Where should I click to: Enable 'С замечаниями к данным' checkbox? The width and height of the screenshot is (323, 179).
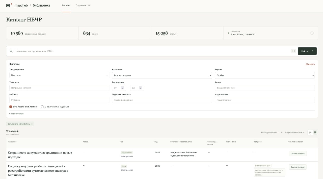(42, 107)
